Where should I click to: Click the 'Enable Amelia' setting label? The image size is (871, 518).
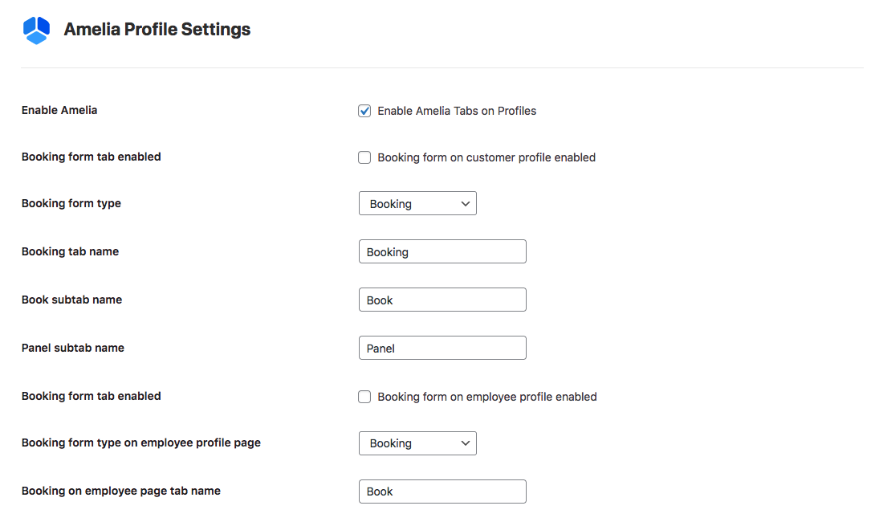point(59,110)
